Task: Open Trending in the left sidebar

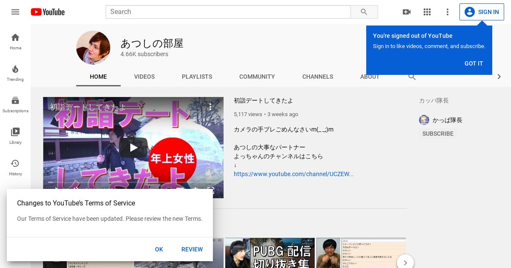Action: [x=15, y=73]
